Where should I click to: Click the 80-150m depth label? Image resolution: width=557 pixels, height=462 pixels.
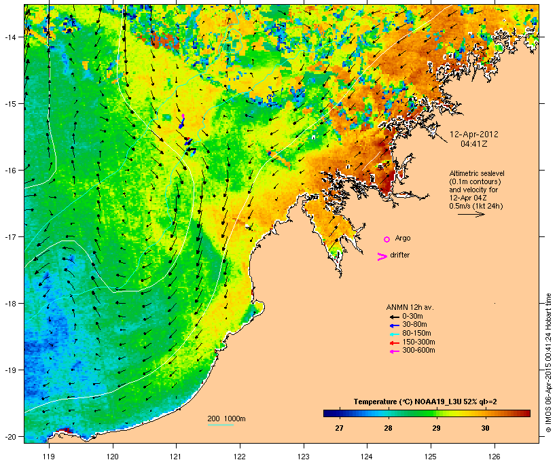[416, 334]
